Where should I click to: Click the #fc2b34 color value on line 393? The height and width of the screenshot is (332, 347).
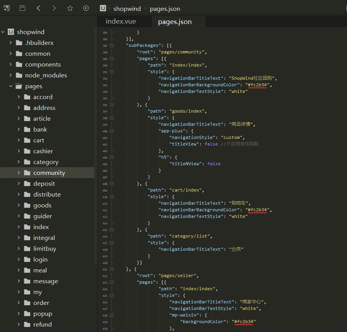[x=257, y=85]
